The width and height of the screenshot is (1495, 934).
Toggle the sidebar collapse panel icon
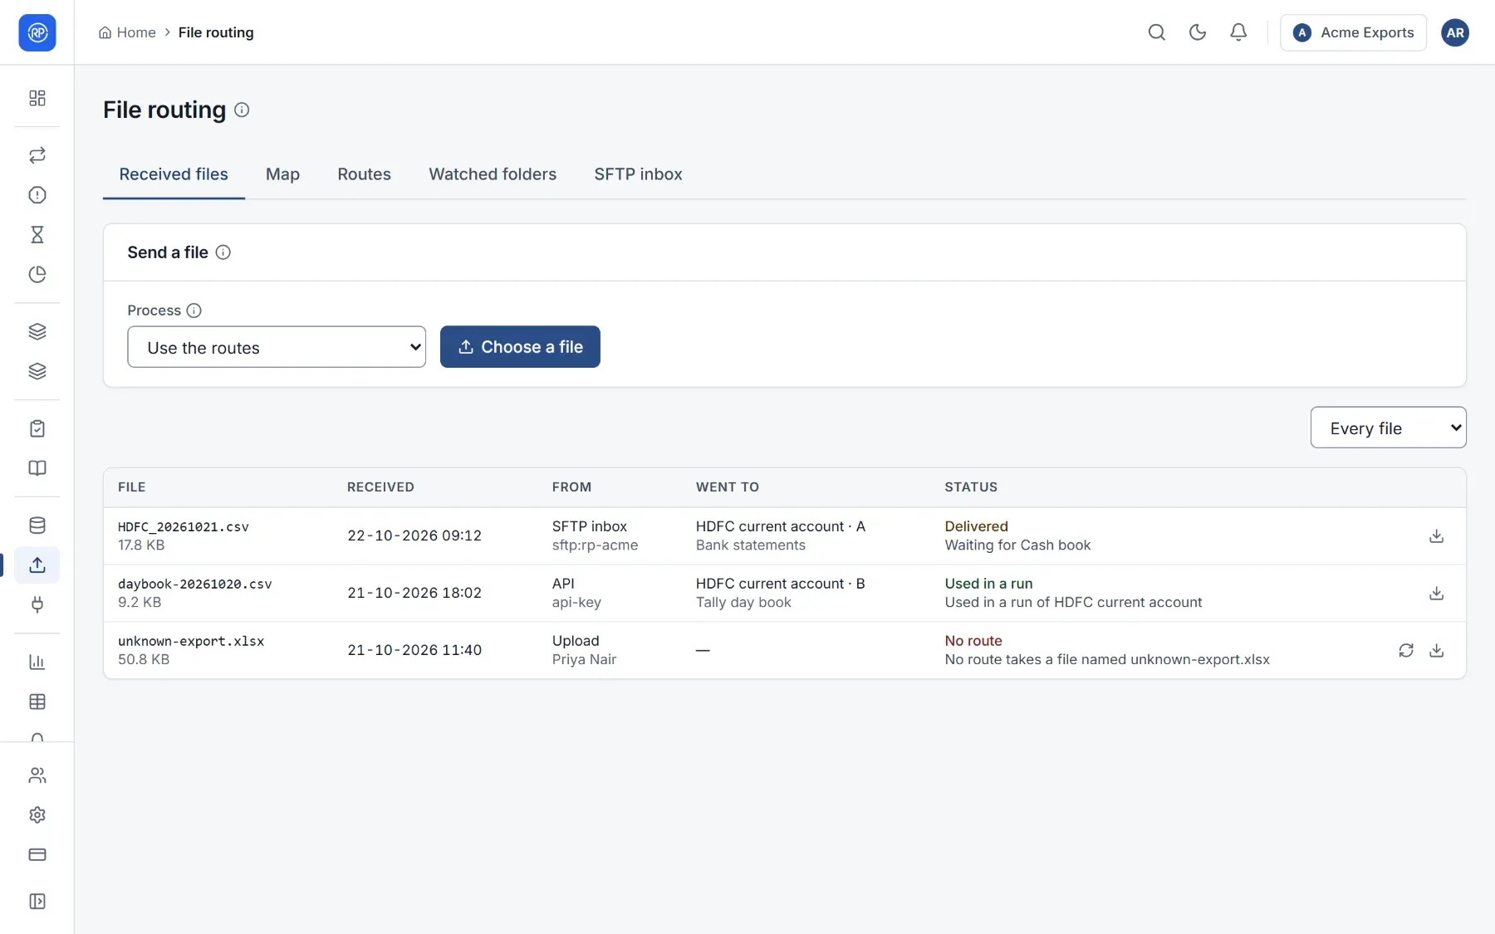coord(37,902)
